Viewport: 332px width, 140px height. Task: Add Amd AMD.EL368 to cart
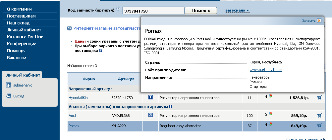pyautogui.click(x=319, y=115)
